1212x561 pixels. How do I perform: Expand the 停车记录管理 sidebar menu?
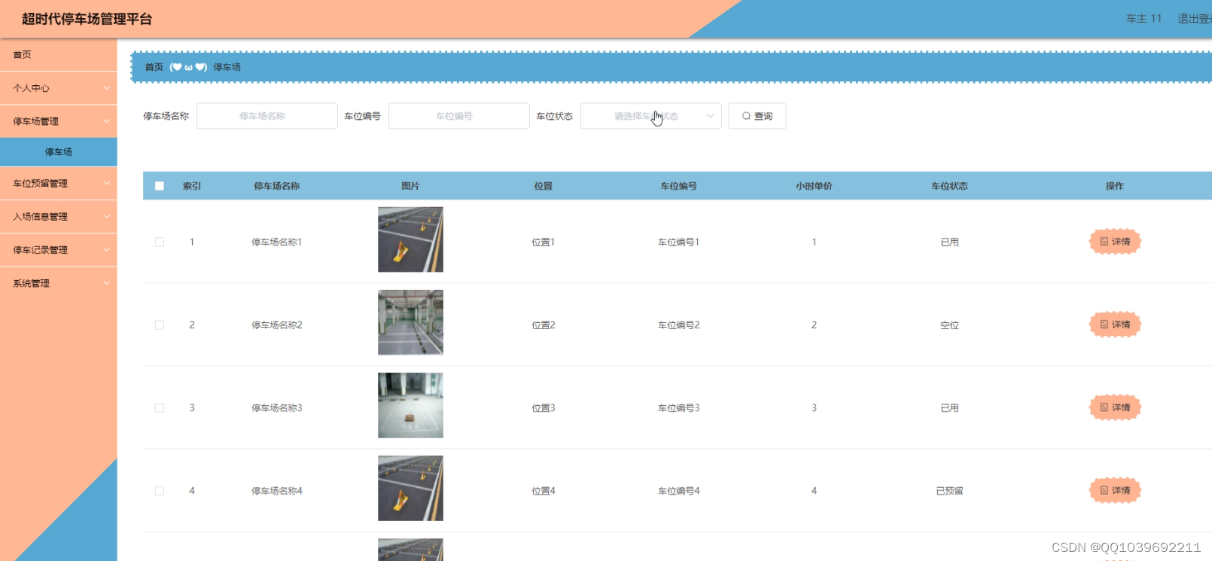tap(59, 250)
